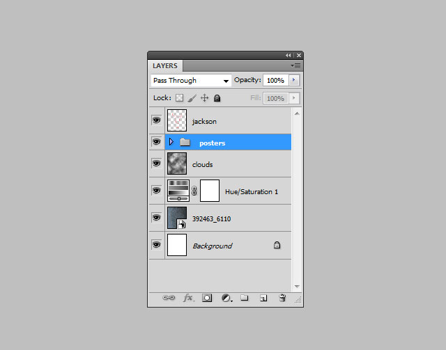This screenshot has width=446, height=350.
Task: Click the Background layer lock icon
Action: point(277,245)
